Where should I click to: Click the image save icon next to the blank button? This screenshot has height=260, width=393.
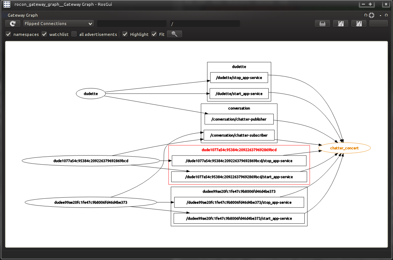pos(359,24)
